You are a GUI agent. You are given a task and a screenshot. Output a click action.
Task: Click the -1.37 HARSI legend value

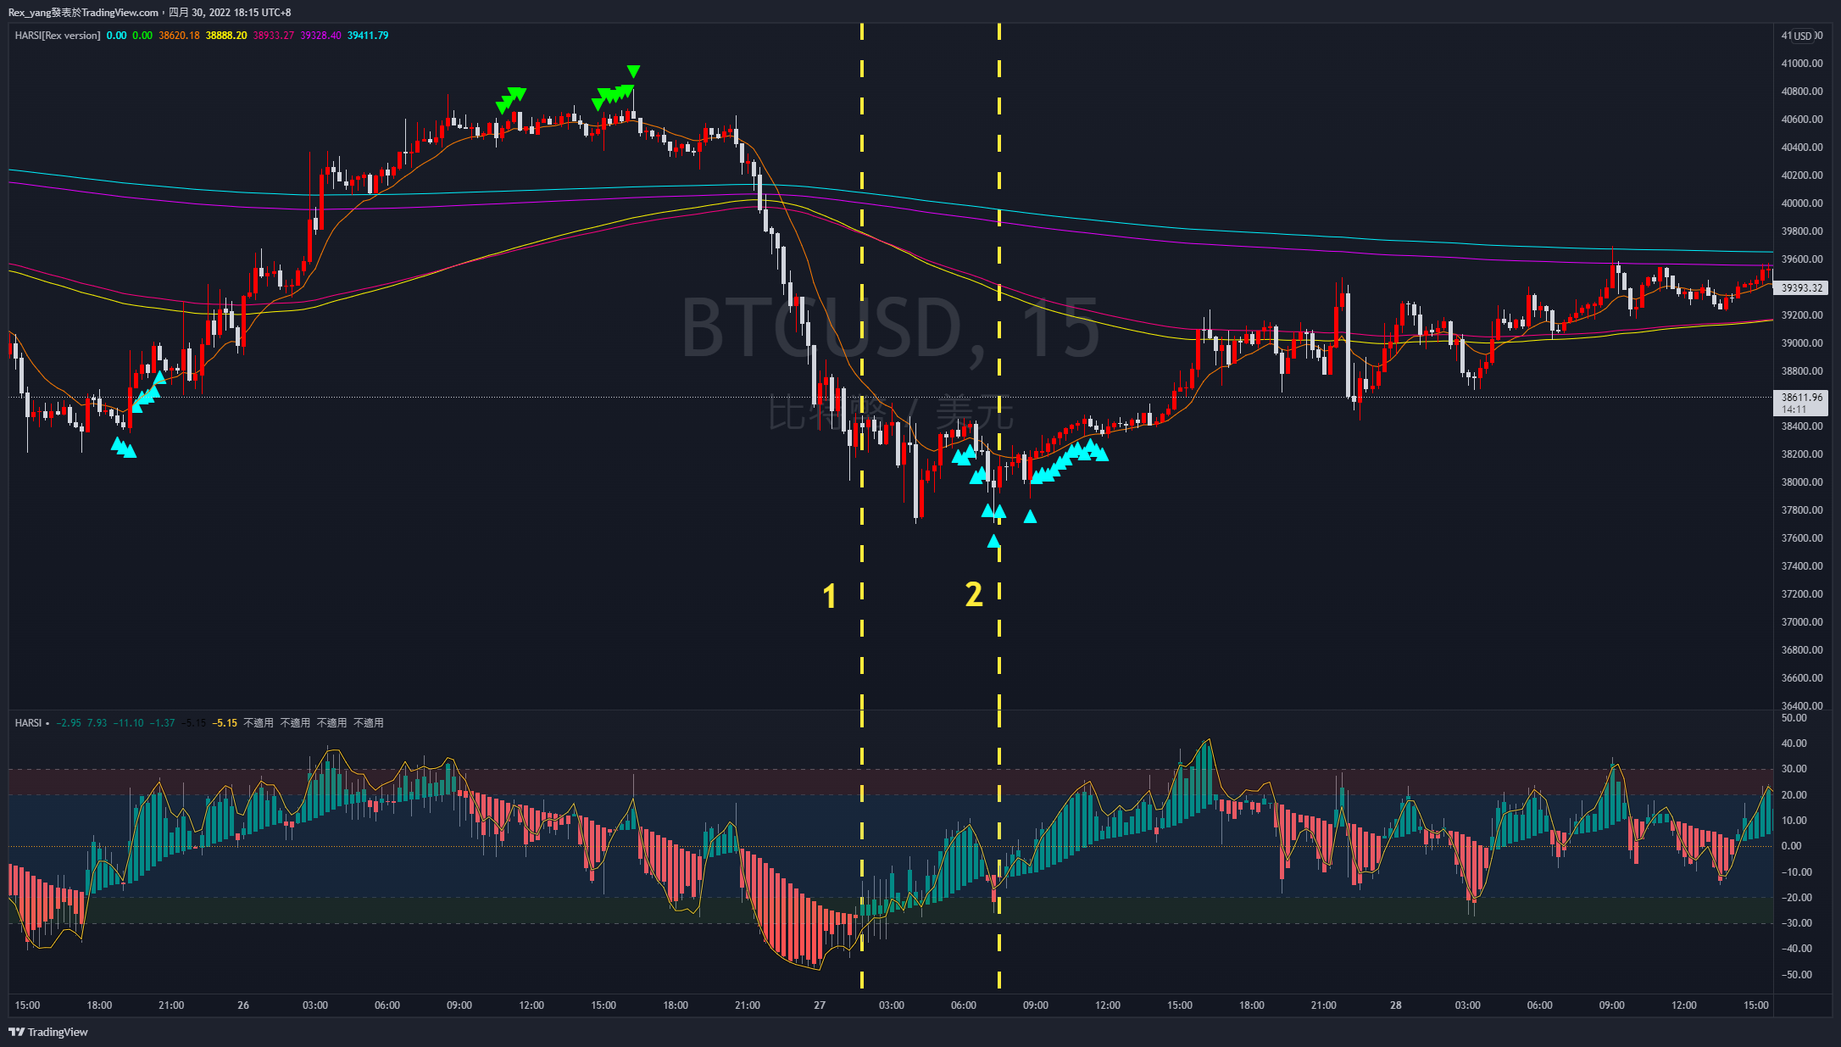(x=162, y=723)
